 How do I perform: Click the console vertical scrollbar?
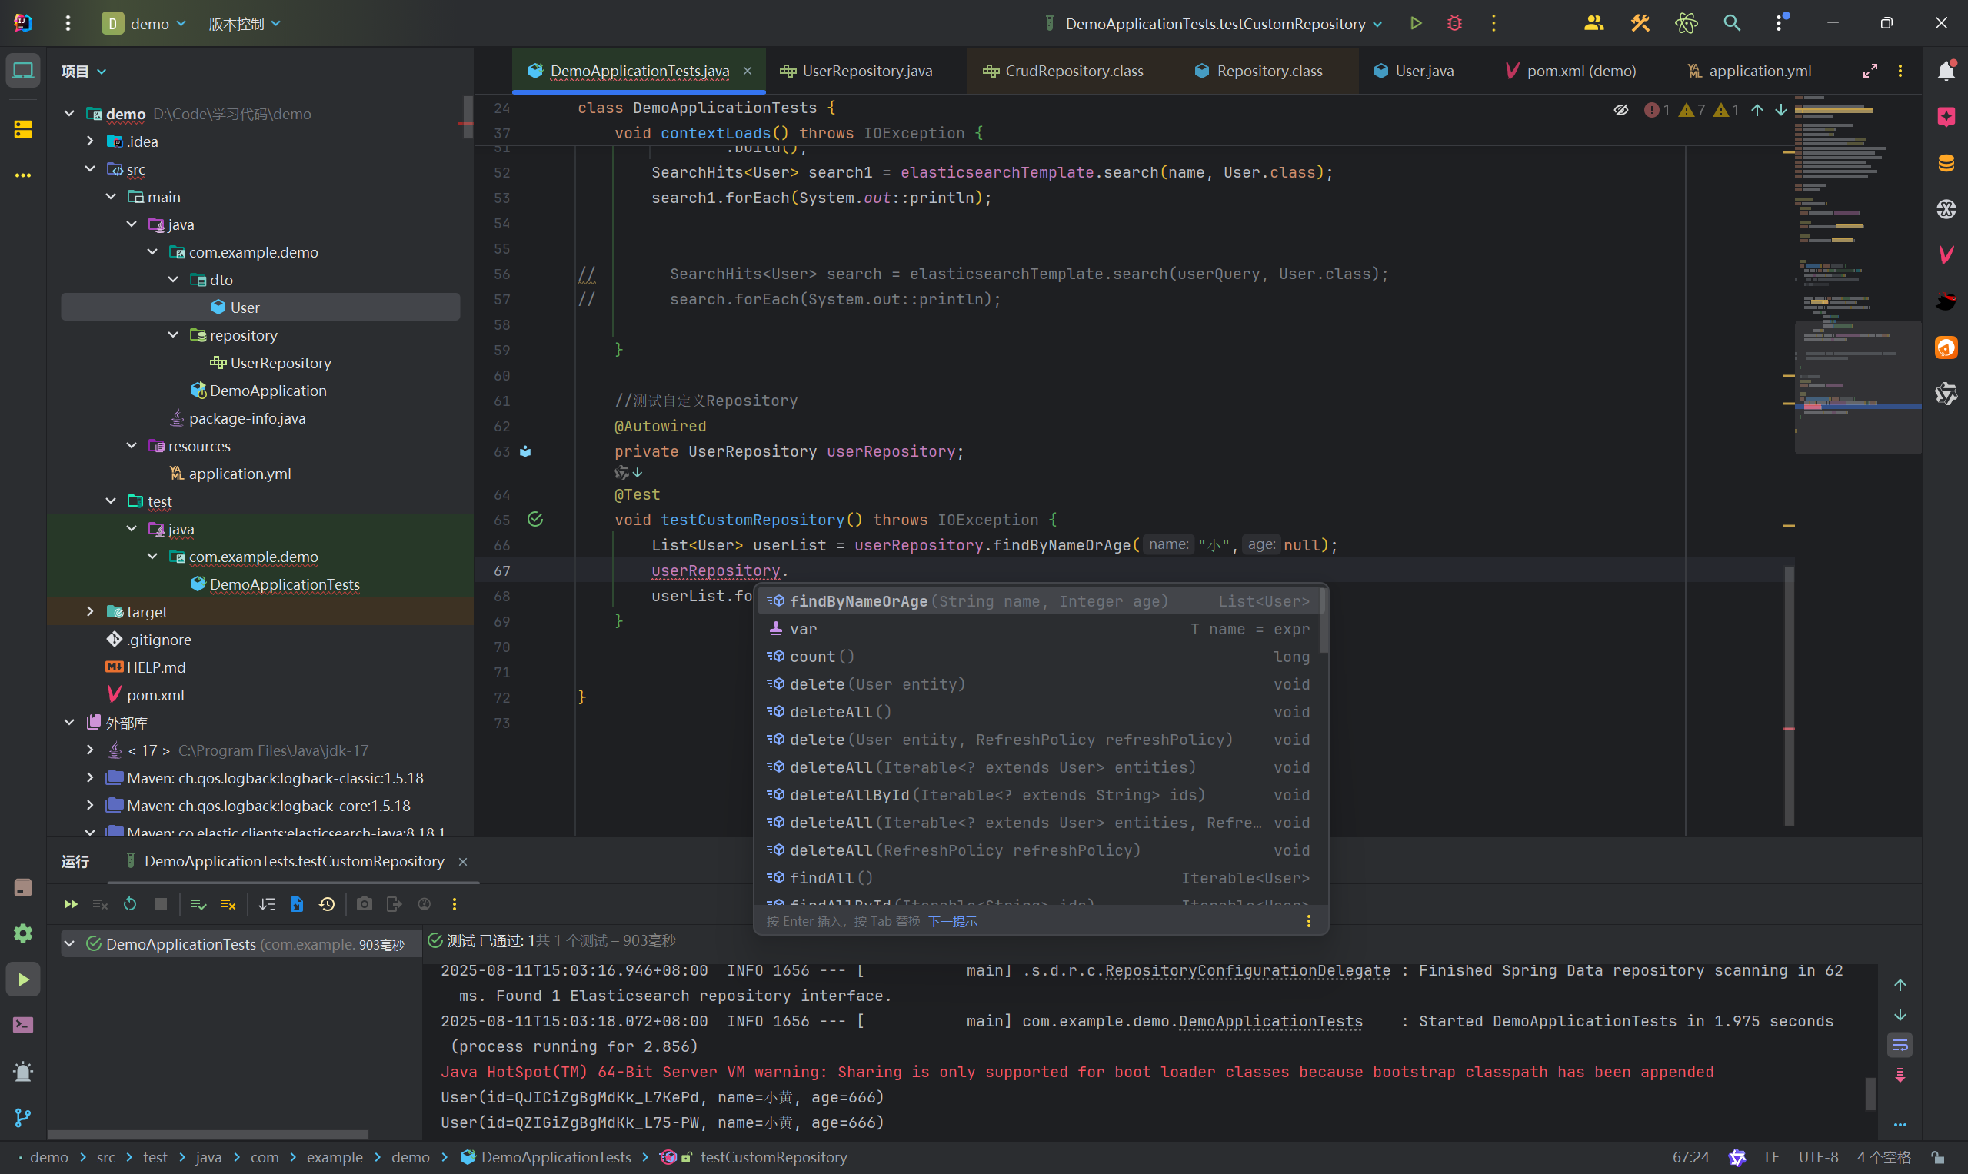[x=1870, y=1093]
